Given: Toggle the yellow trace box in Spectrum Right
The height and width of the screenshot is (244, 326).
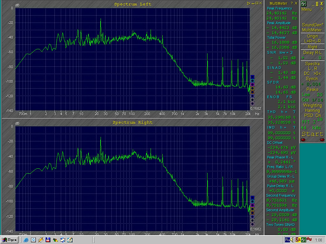Looking at the screenshot, I should [252, 209].
